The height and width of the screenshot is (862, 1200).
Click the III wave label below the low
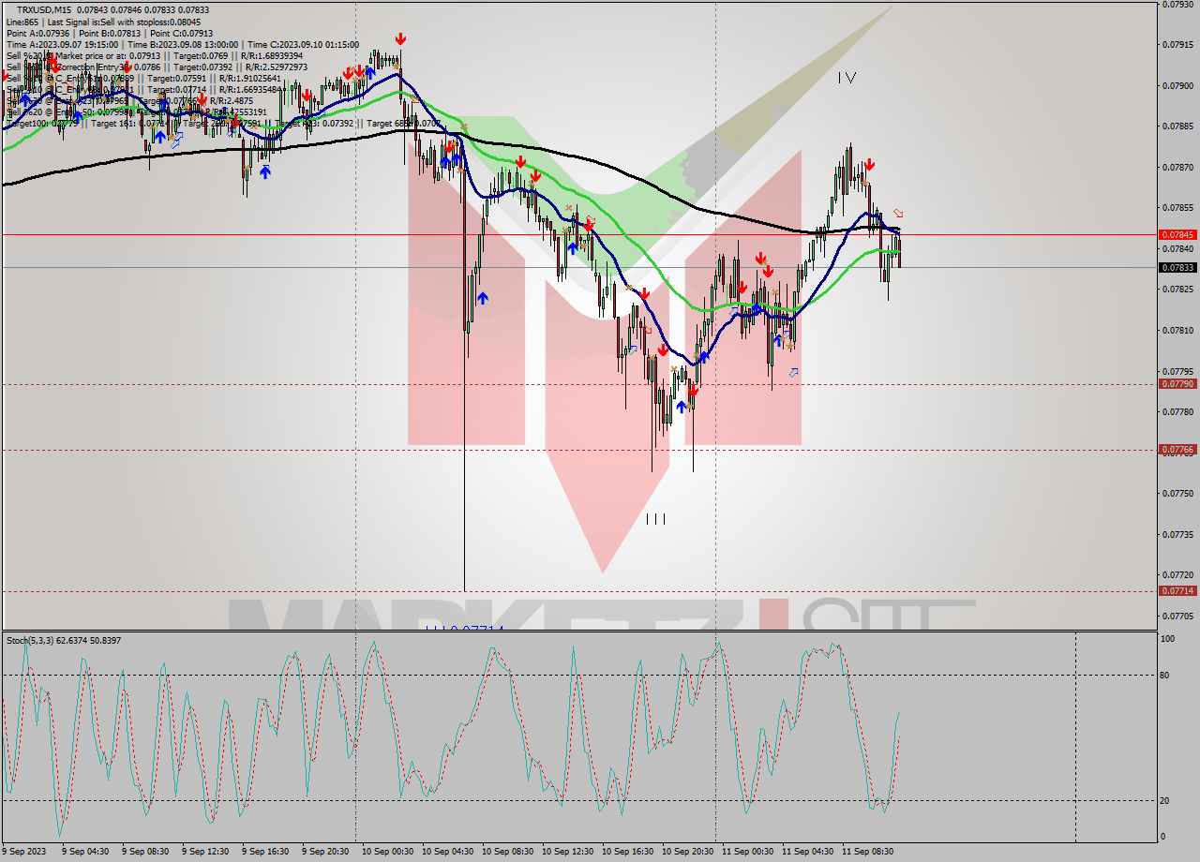(x=655, y=518)
